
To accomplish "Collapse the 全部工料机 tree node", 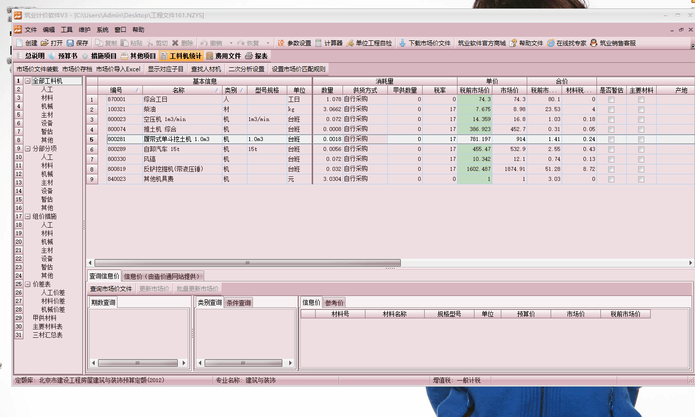I will (28, 81).
